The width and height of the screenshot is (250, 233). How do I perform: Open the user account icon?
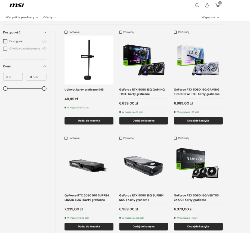[x=207, y=5]
